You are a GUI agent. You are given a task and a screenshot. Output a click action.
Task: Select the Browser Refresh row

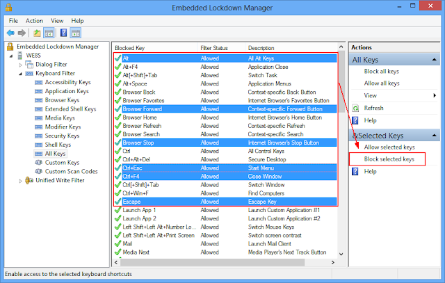[x=225, y=126]
